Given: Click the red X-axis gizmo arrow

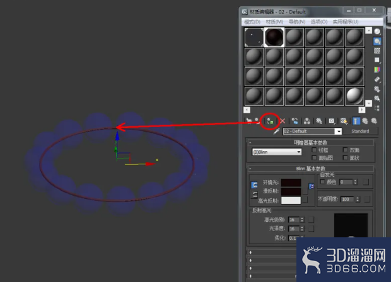Looking at the screenshot, I should (150, 164).
